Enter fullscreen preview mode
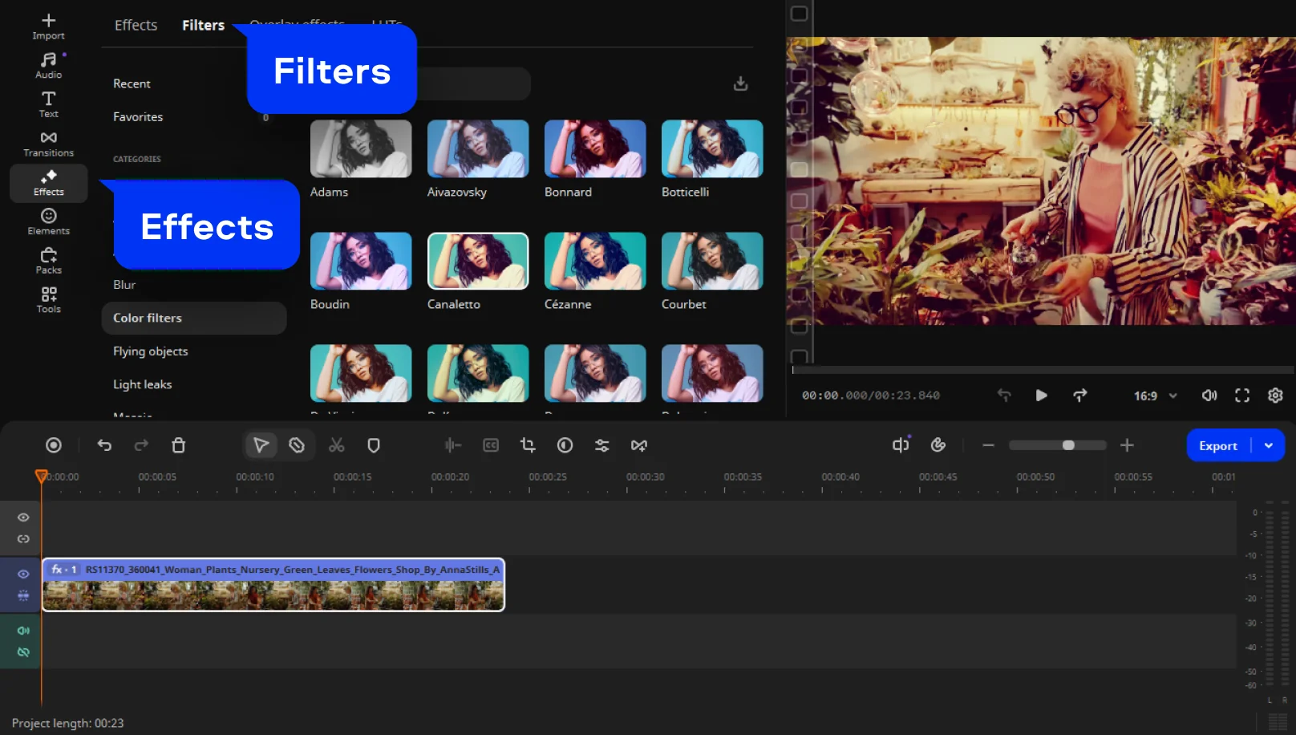Screen dimensions: 1296x735 pos(1241,396)
